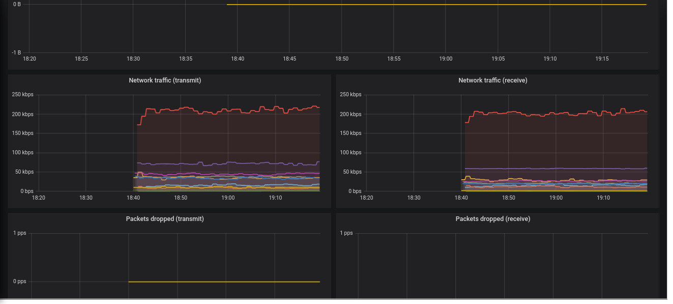This screenshot has height=304, width=673.
Task: Open the Packets dropped (receive) panel title
Action: click(x=492, y=219)
